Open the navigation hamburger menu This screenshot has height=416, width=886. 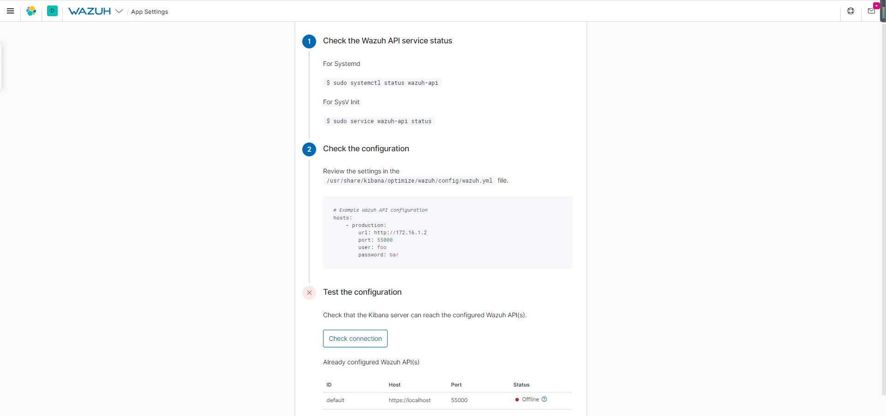click(x=10, y=11)
